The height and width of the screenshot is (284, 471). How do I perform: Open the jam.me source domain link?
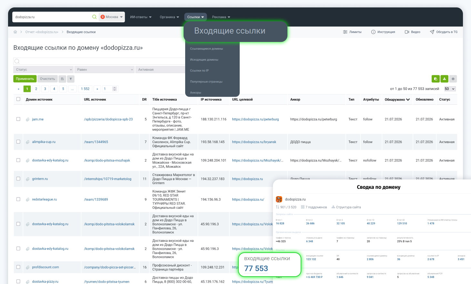click(x=38, y=119)
